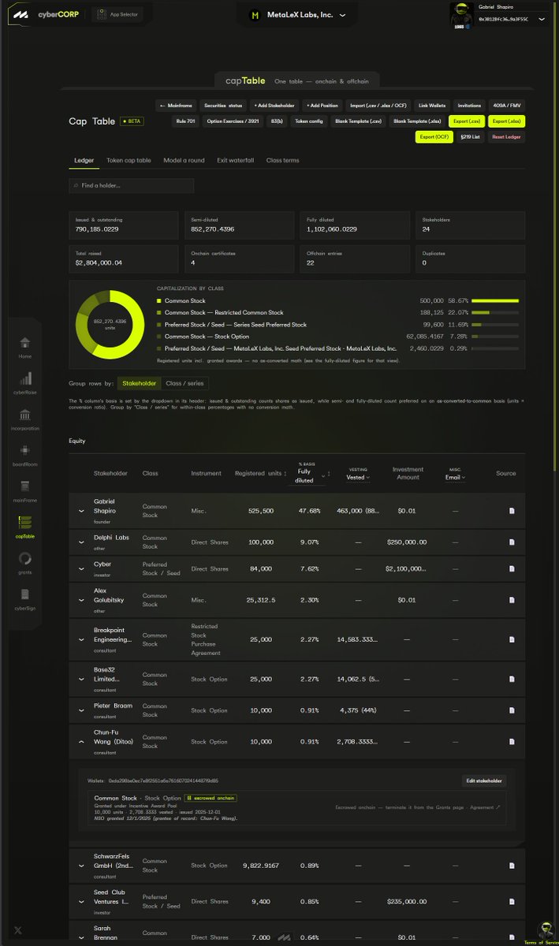Open the Misc. Email column dropdown
559x946 pixels.
(x=455, y=477)
